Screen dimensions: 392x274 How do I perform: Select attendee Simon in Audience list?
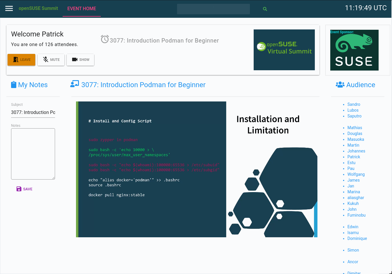point(353,250)
